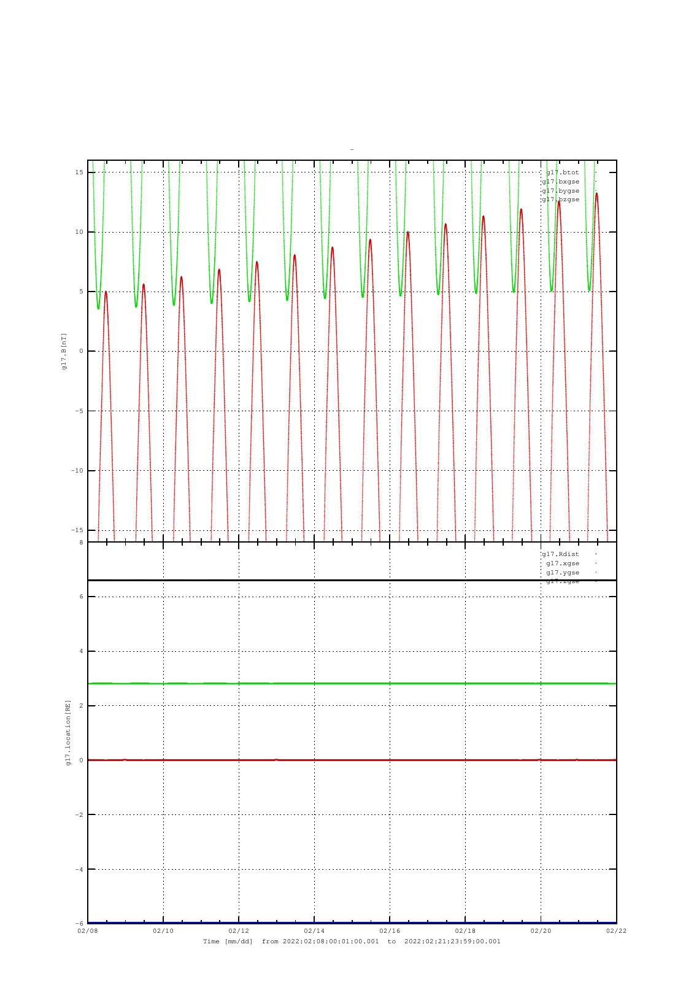Screen dimensions: 694x982
Task: Click the −10 tick on the g17.B axis
Action: [x=77, y=471]
